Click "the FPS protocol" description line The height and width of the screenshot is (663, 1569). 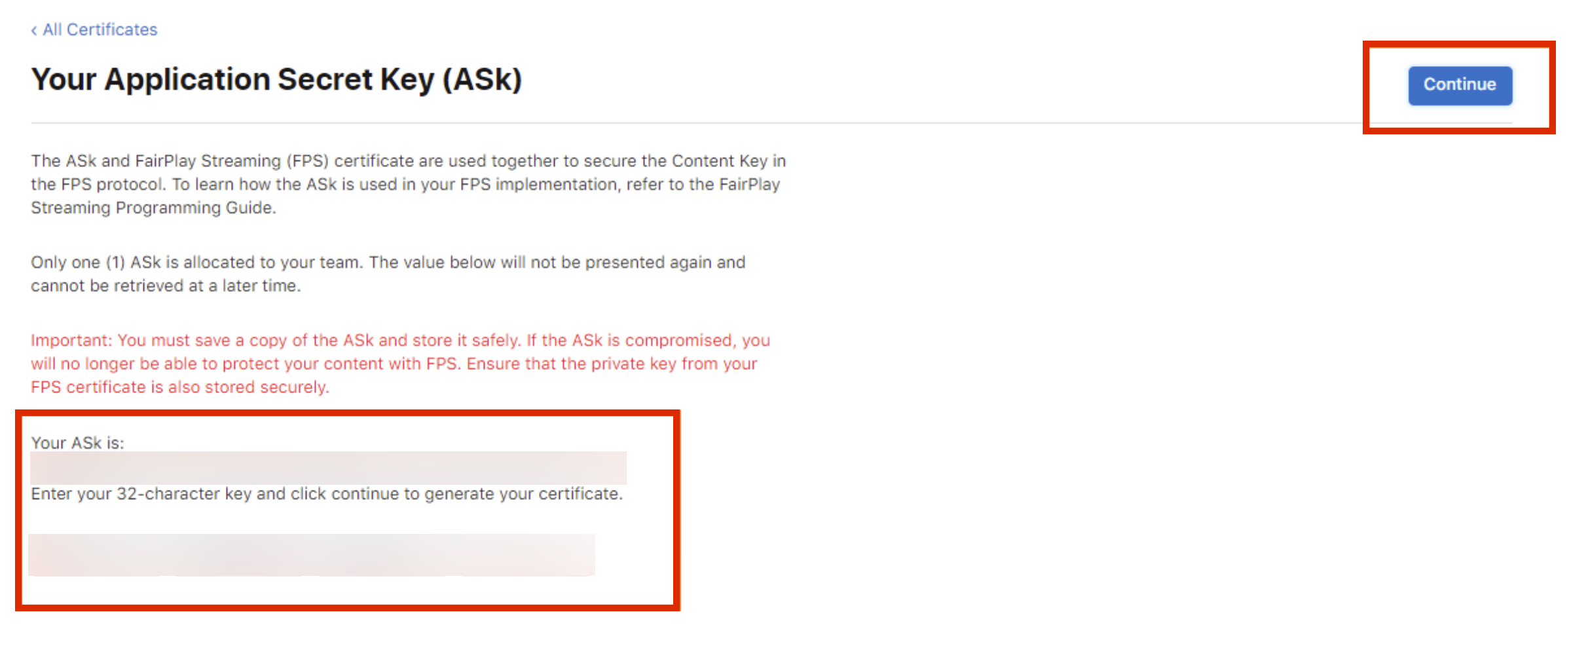(x=98, y=185)
